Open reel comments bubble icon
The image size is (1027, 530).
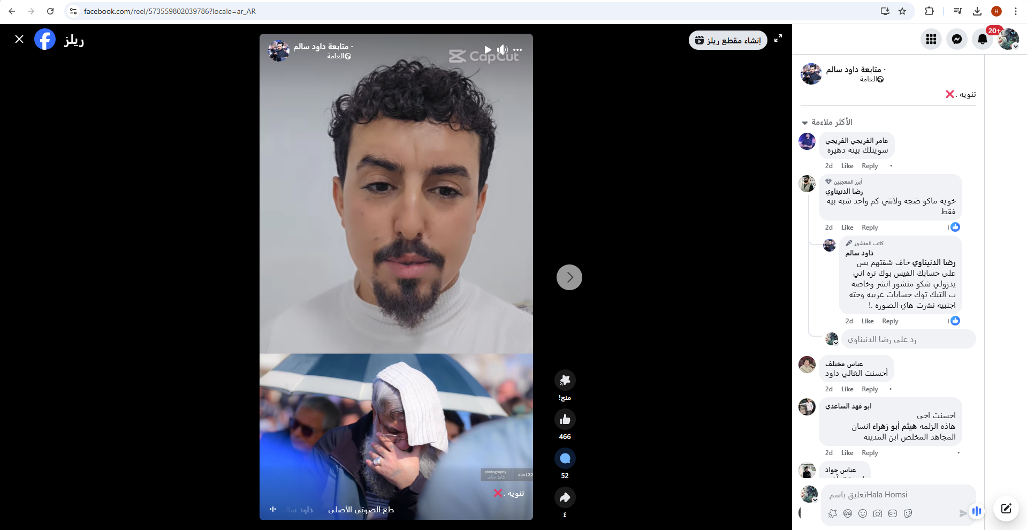pyautogui.click(x=565, y=458)
